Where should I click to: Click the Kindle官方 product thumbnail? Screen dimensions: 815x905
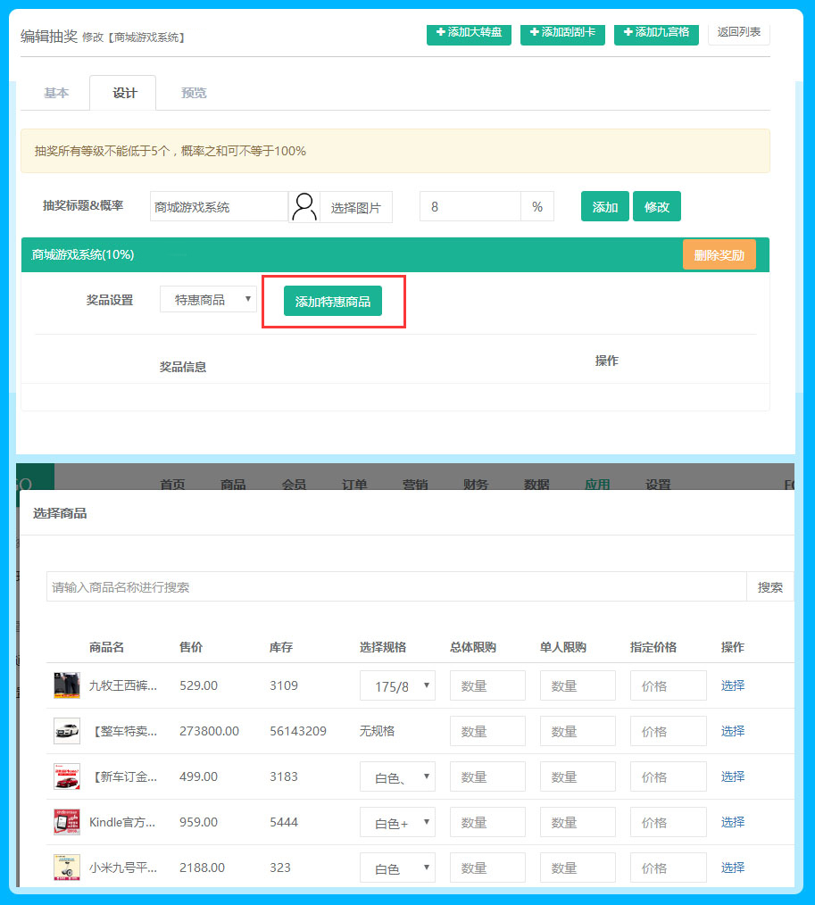point(67,822)
